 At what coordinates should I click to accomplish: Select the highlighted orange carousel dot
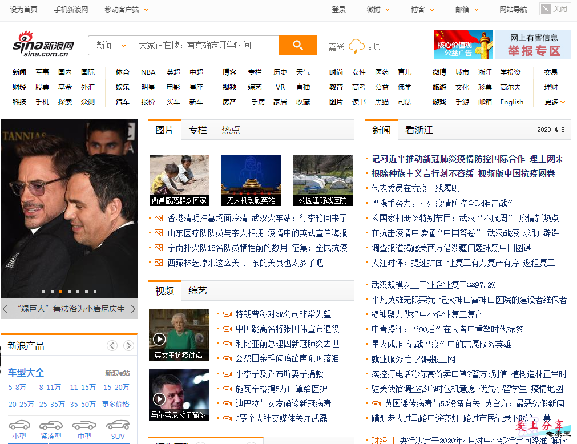pyautogui.click(x=60, y=292)
